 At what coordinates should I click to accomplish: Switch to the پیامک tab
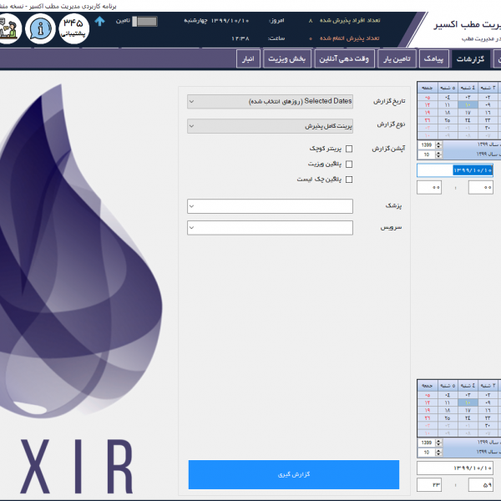434,59
